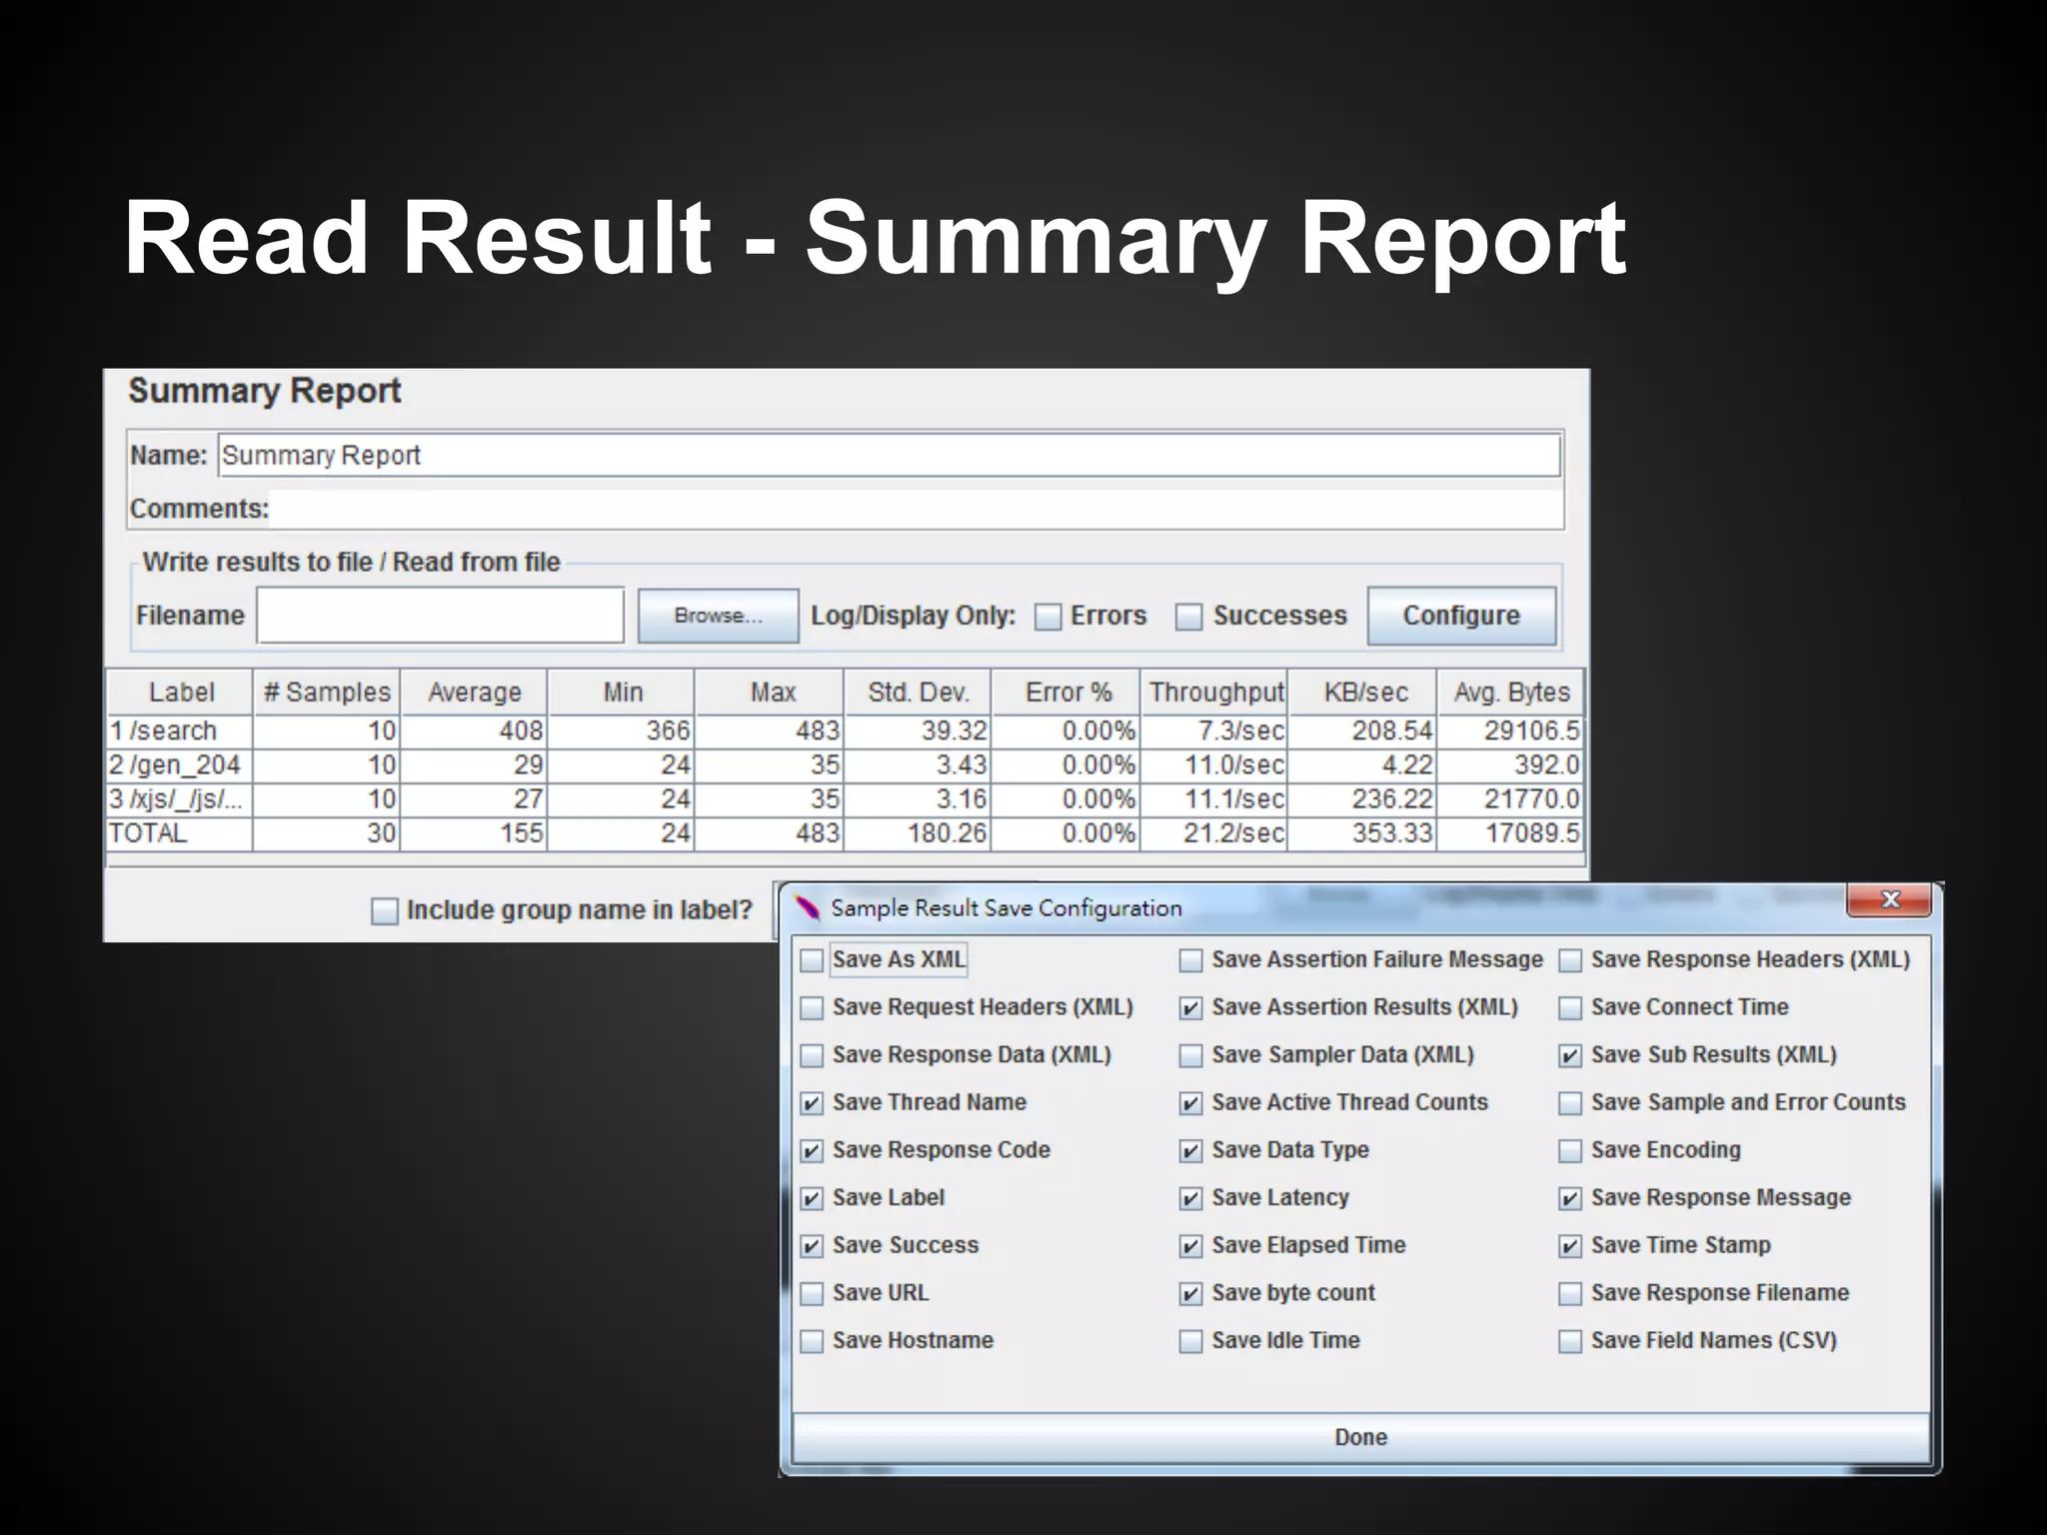Select the '2 /gen_204' table row label

[180, 766]
